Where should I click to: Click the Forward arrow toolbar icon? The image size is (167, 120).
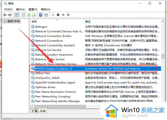(10, 15)
